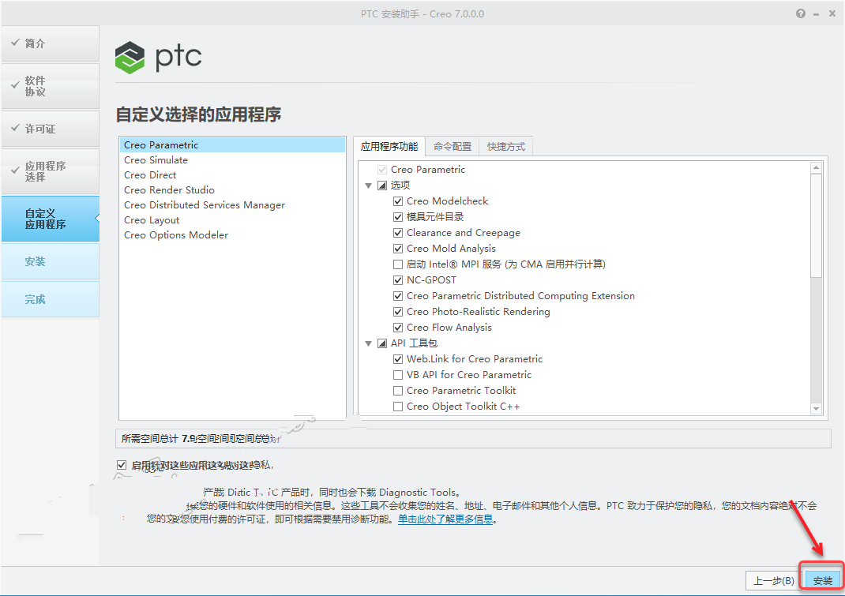Select the 完成 step in sidebar
Viewport: 845px width, 596px height.
pyautogui.click(x=50, y=299)
